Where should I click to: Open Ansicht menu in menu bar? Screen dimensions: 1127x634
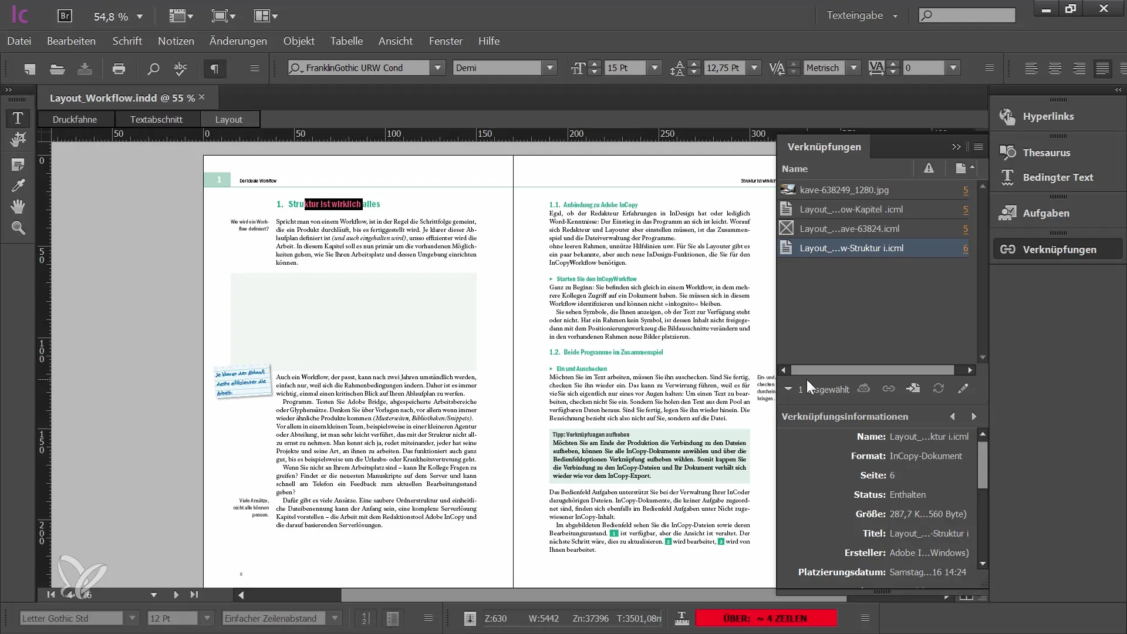(x=396, y=41)
